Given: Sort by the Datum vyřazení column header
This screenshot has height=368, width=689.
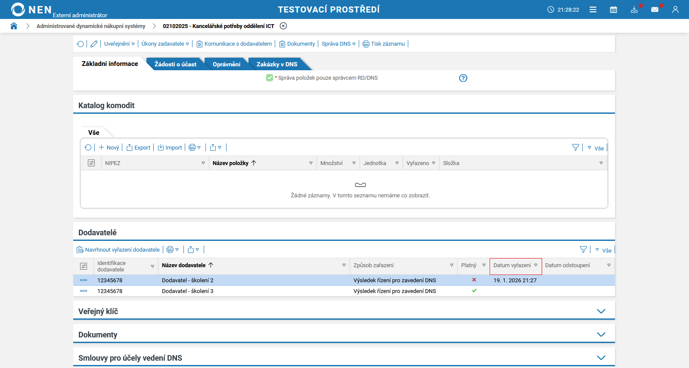Looking at the screenshot, I should [512, 265].
